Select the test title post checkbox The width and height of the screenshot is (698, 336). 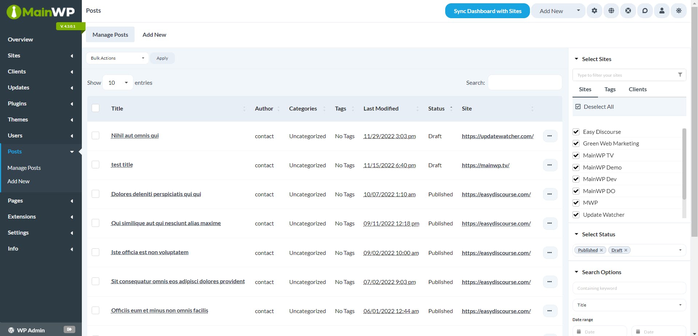96,164
